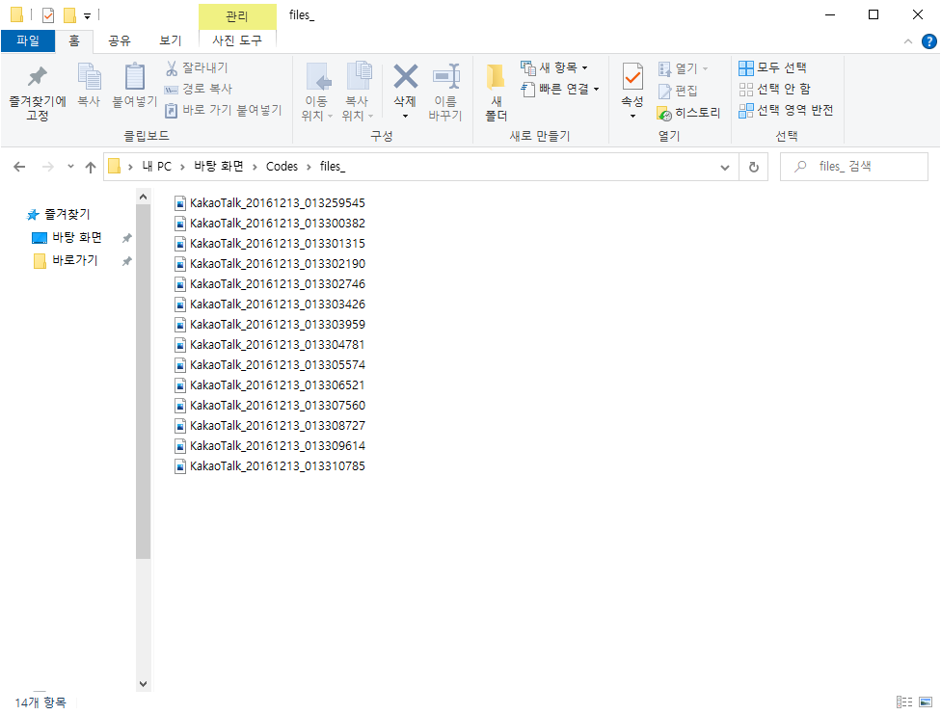Screen dimensions: 941x715
Task: Select file KakaoTalk_20161213_013304781
Action: click(269, 345)
